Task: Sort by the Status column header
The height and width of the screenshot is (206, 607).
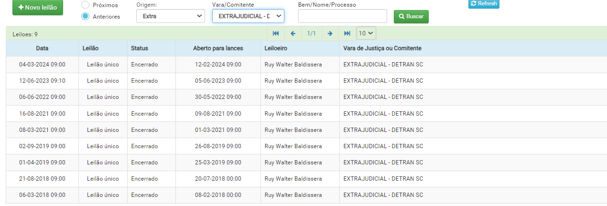Action: coord(140,48)
